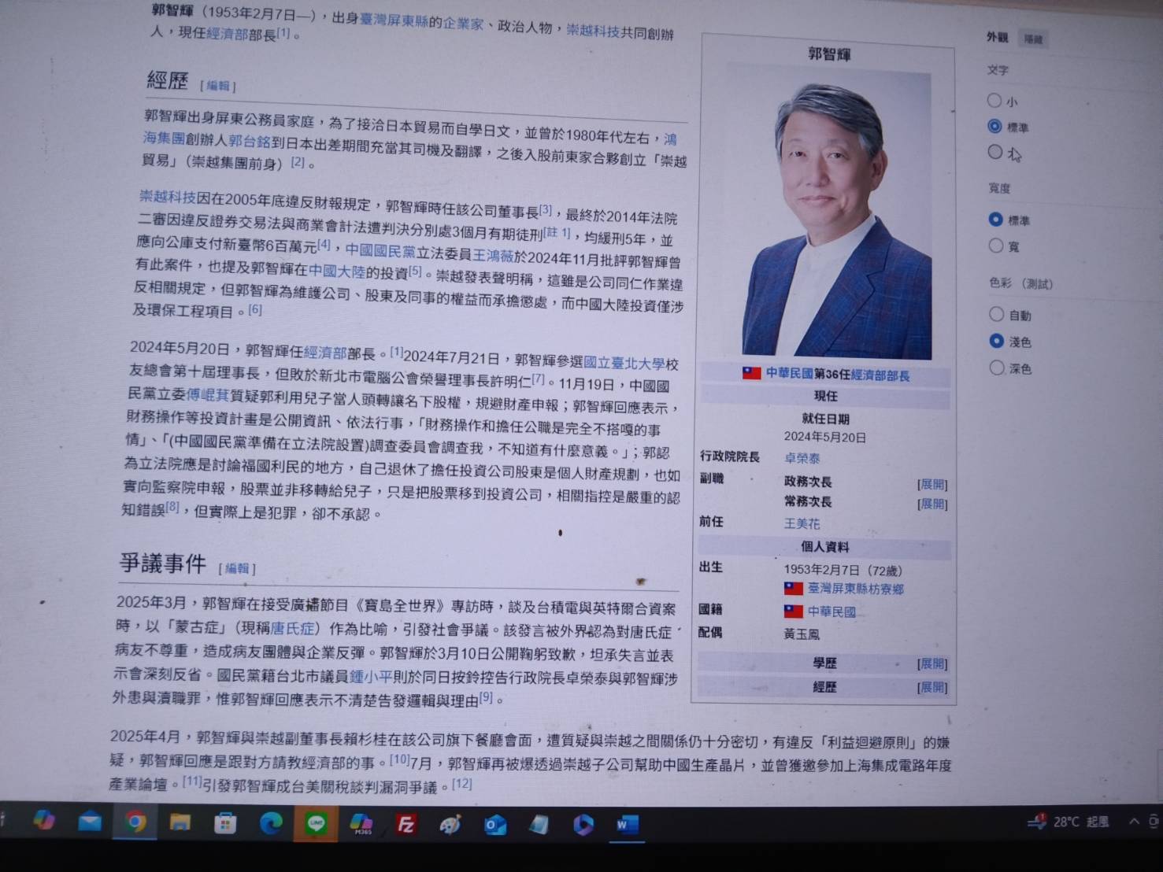The height and width of the screenshot is (872, 1163).
Task: Expand the 學歷 section in infobox
Action: click(932, 664)
